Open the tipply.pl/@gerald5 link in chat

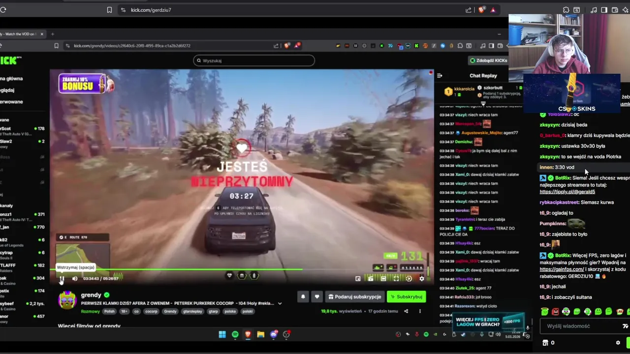(x=567, y=192)
